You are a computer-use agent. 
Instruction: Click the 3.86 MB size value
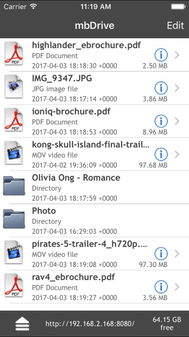(x=155, y=99)
